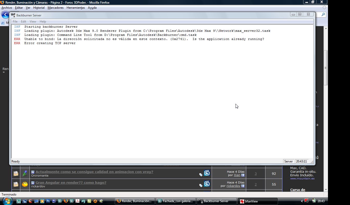Click the tray arrow to show hidden icons

coord(302,201)
